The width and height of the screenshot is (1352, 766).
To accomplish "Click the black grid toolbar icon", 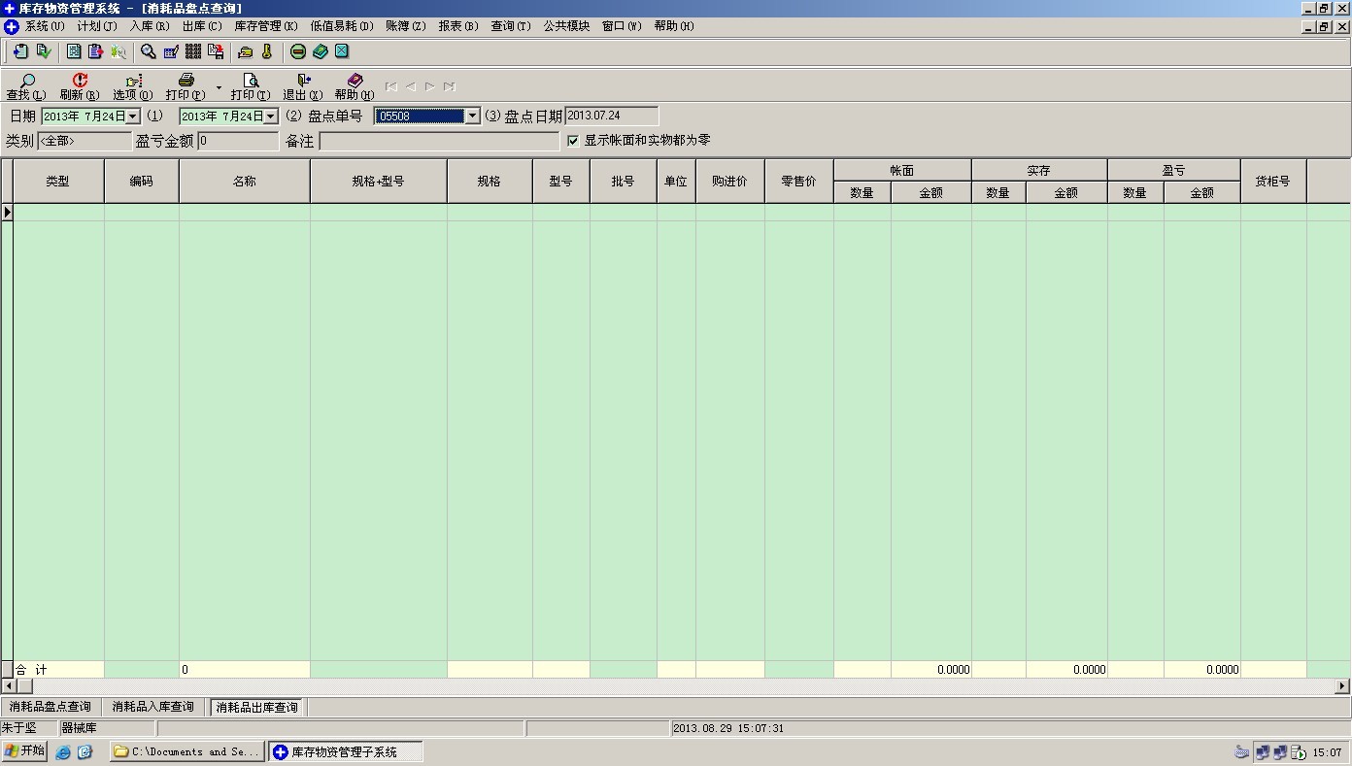I will click(x=192, y=51).
